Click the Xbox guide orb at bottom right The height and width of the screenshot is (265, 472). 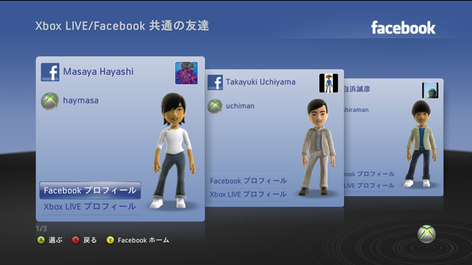pyautogui.click(x=427, y=234)
